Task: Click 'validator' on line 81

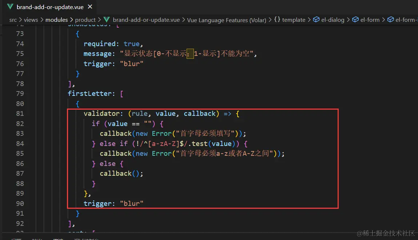Action: [x=101, y=114]
